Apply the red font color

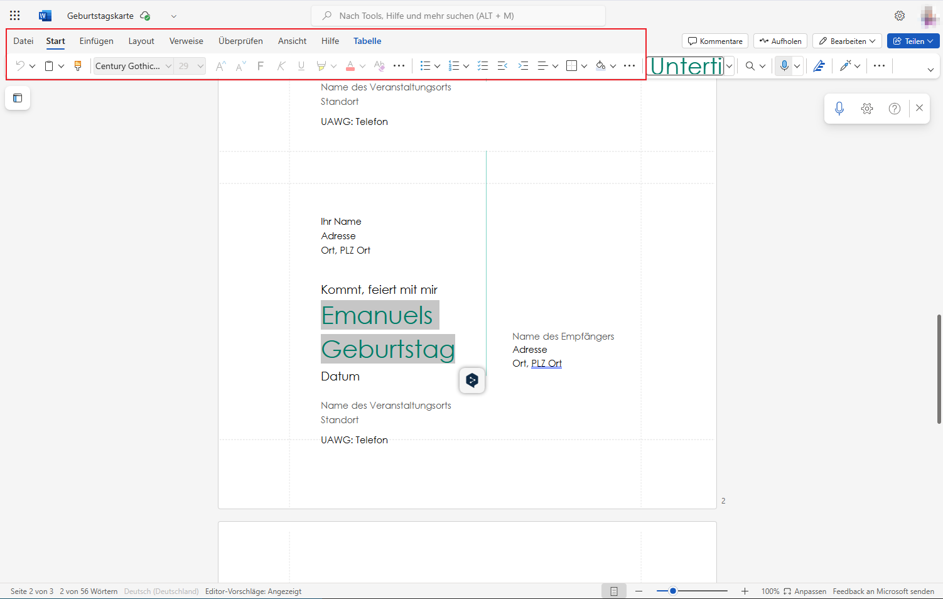[x=350, y=66]
